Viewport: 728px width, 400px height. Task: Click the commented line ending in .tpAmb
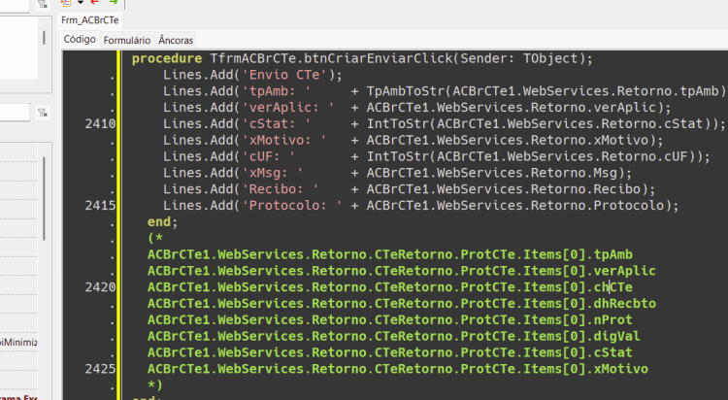click(390, 254)
